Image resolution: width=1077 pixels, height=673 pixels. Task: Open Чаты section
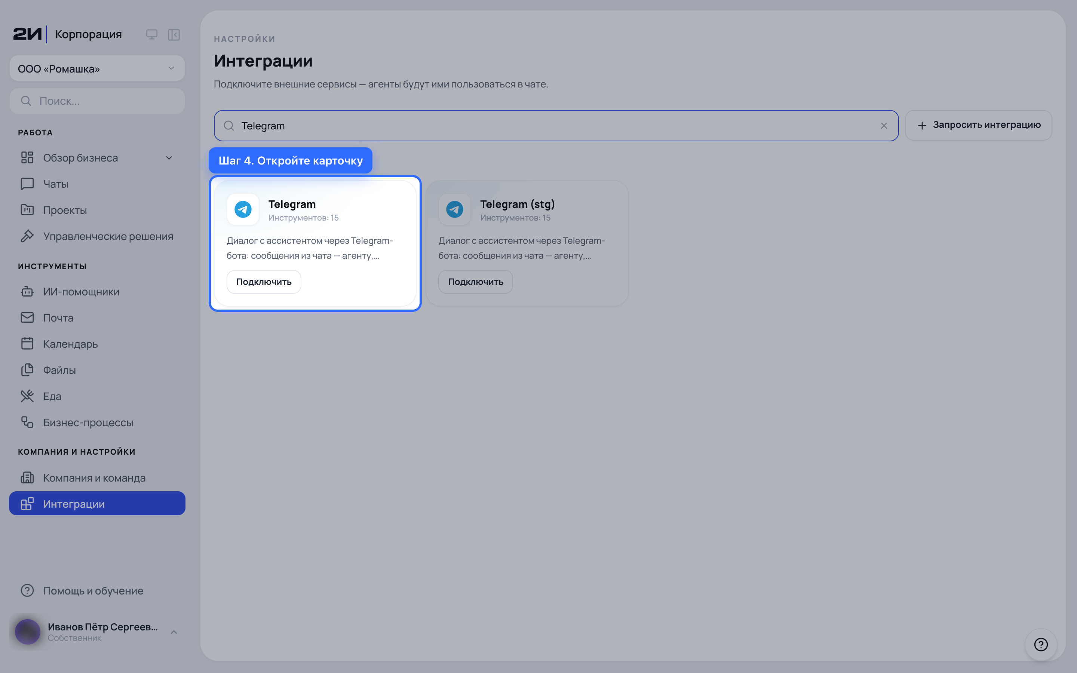[x=97, y=184]
